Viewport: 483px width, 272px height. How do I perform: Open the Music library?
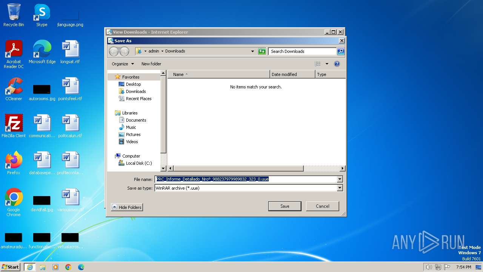pos(131,127)
